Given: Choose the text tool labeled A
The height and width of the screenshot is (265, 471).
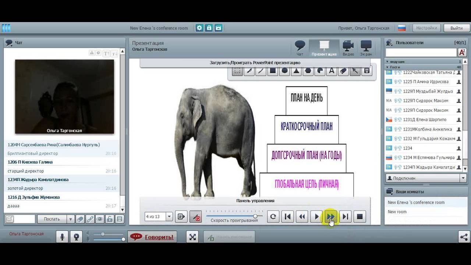Looking at the screenshot, I should [x=332, y=71].
